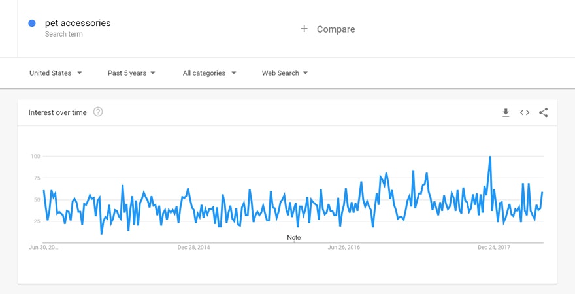Download the interest over time data

pyautogui.click(x=506, y=113)
